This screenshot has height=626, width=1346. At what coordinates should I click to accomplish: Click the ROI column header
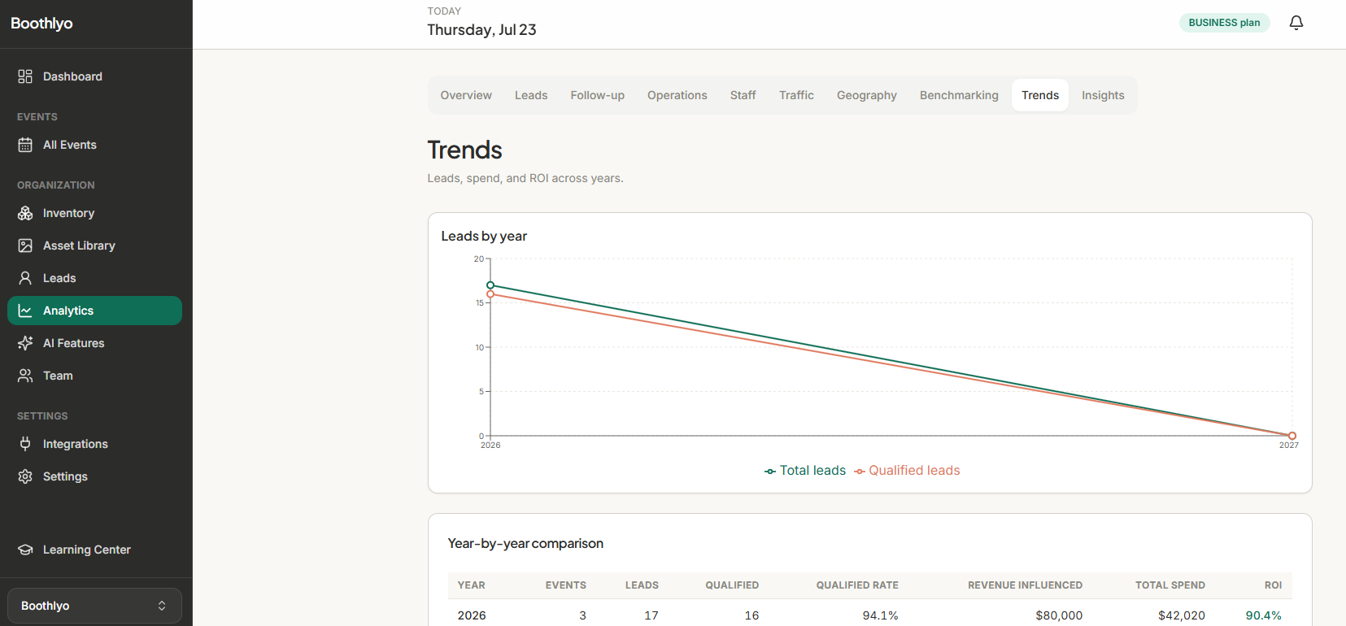tap(1273, 585)
